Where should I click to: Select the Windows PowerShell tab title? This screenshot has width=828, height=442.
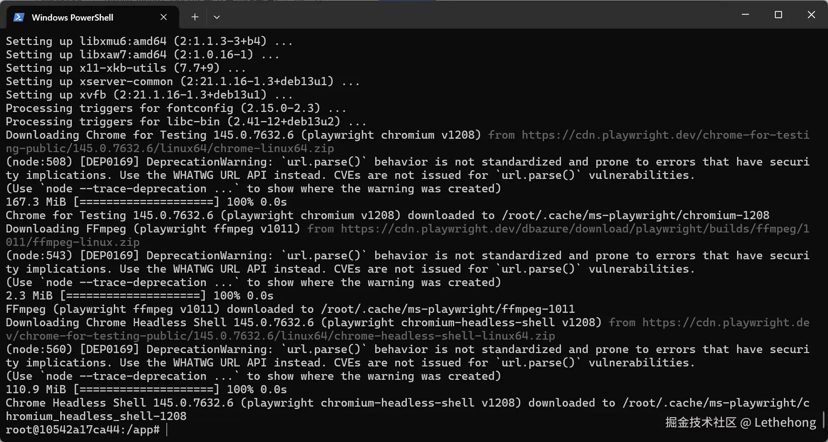[x=72, y=17]
